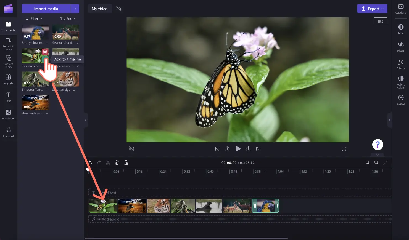
Task: Split the clip with the scissors tool
Action: tap(108, 162)
